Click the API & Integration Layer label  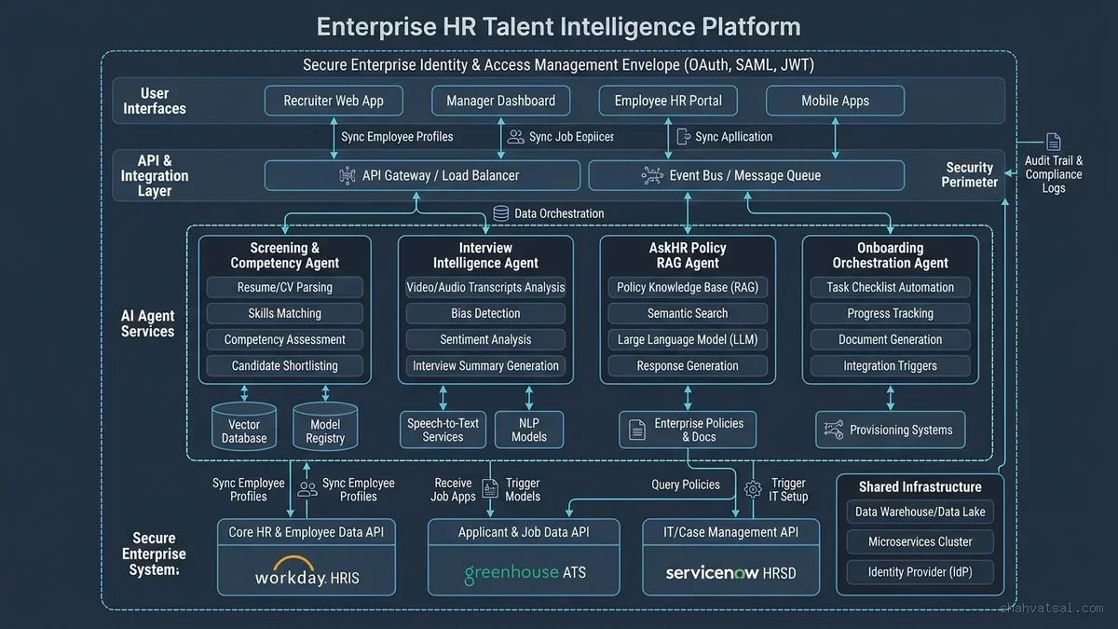pyautogui.click(x=155, y=175)
